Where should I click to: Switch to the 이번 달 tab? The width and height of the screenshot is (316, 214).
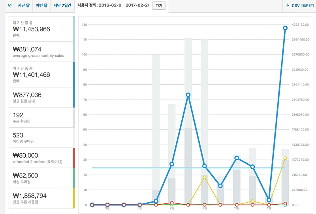click(41, 6)
